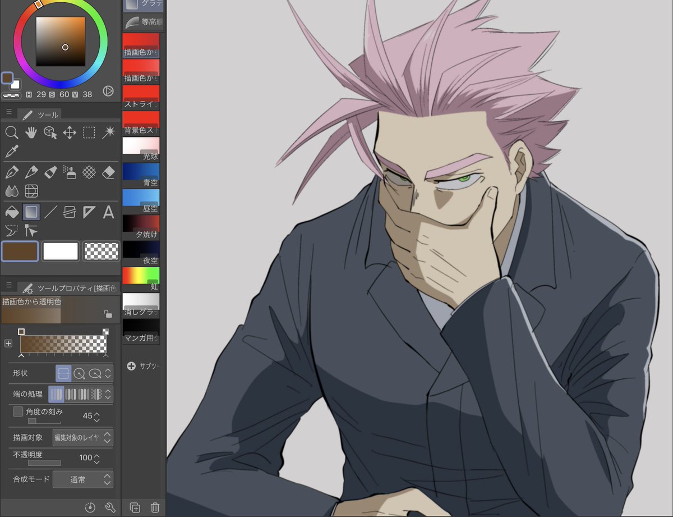Select the Brush tool
The image size is (673, 517).
[50, 172]
